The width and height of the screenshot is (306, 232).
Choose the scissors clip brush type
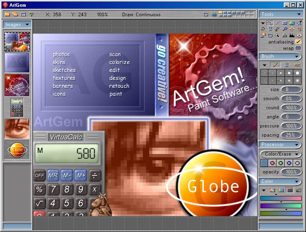point(287,65)
